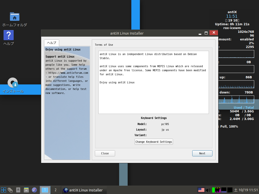This screenshot has width=259, height=194.
Task: Click the Next button
Action: 202,153
